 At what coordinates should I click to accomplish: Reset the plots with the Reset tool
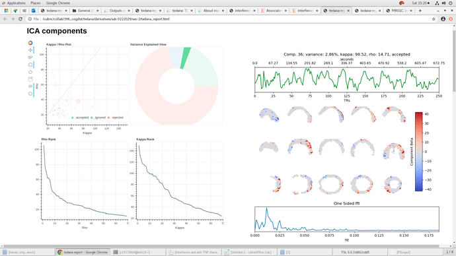point(30,72)
